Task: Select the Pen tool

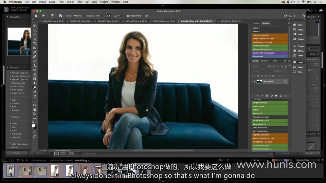Action: click(35, 92)
